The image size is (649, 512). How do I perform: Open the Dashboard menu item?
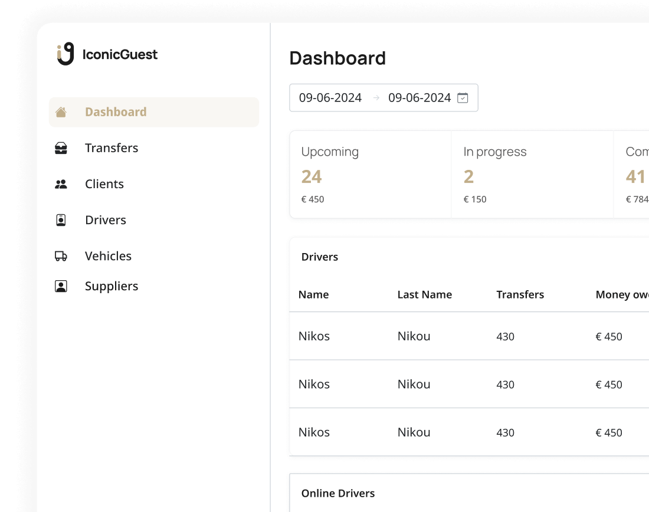pos(154,112)
